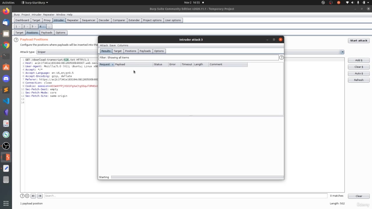The image size is (372, 209).
Task: Click the Refresh button
Action: coord(359,80)
